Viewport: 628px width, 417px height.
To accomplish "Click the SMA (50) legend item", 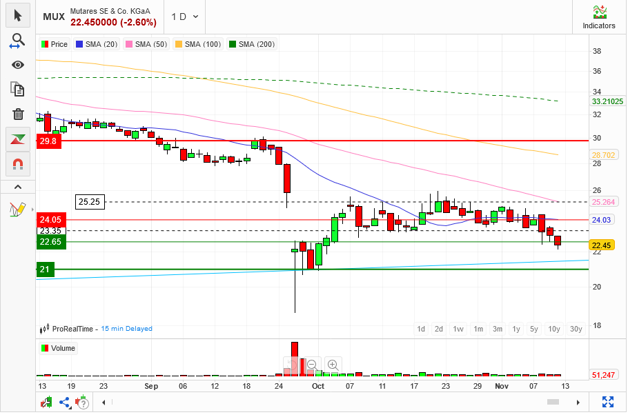I will tap(146, 44).
